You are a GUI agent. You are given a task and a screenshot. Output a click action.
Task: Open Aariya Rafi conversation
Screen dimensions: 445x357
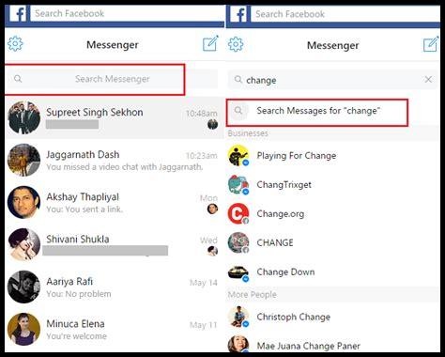point(112,287)
